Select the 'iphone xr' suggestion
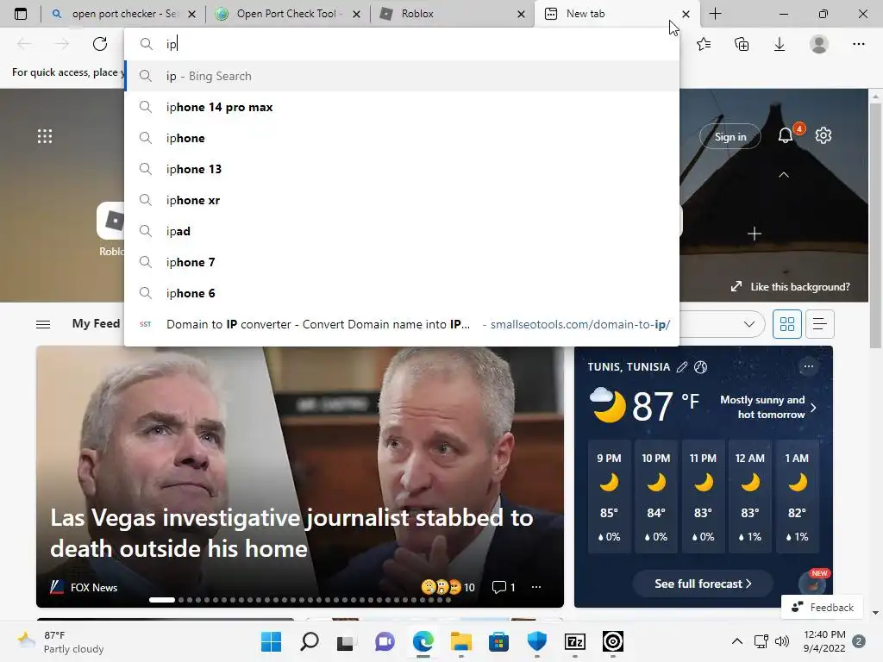Screen dimensions: 883x662 tap(402, 200)
